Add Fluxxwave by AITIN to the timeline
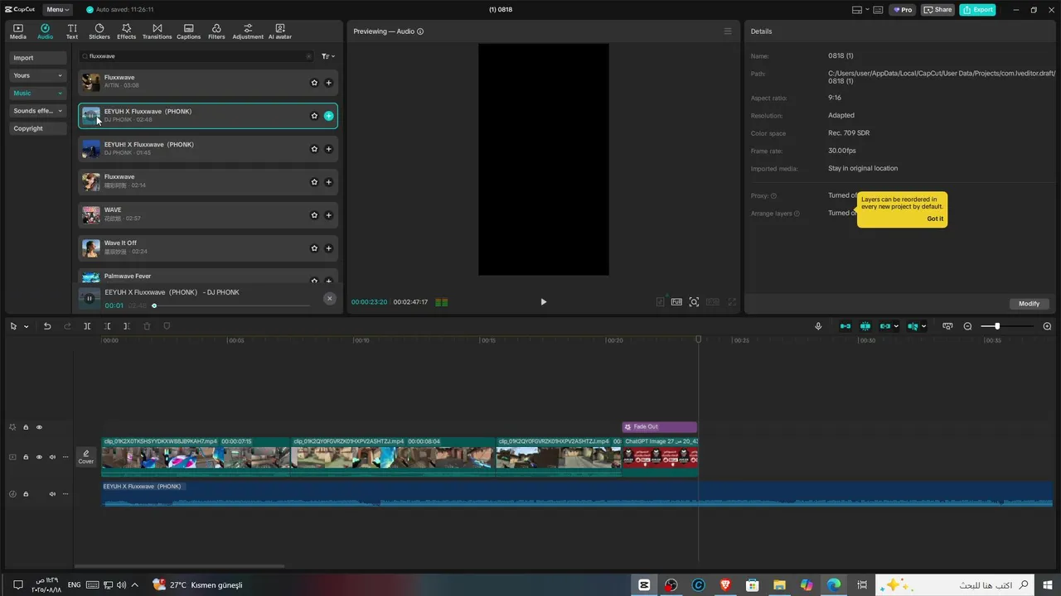Viewport: 1061px width, 596px height. coord(329,83)
